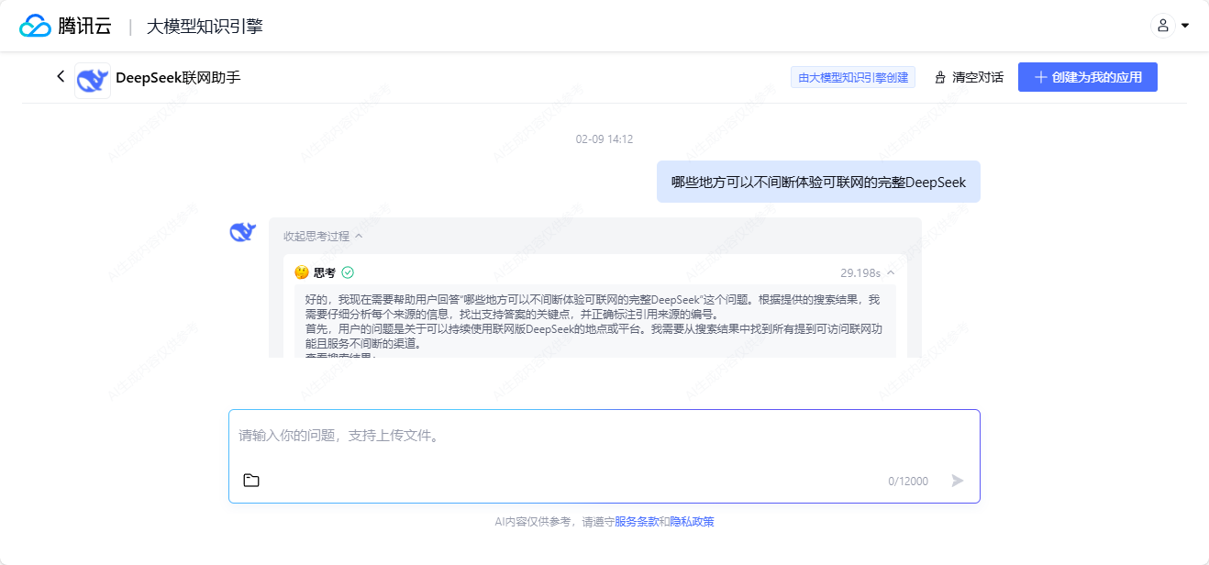Click the send message arrow icon

958,480
